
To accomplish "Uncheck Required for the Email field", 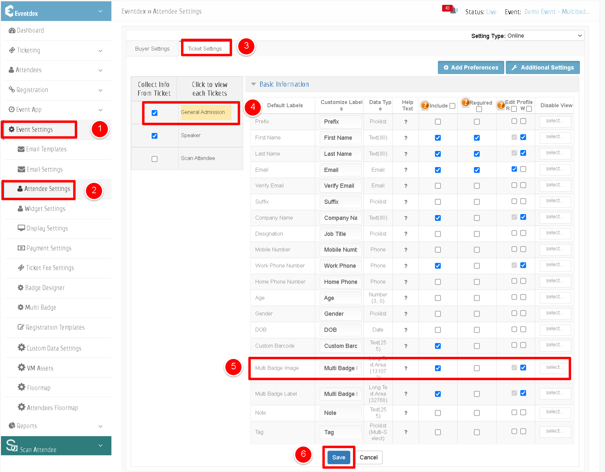I will coord(477,170).
